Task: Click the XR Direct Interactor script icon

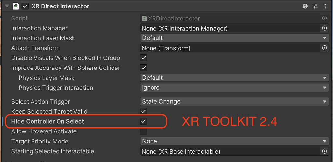Action: 15,6
